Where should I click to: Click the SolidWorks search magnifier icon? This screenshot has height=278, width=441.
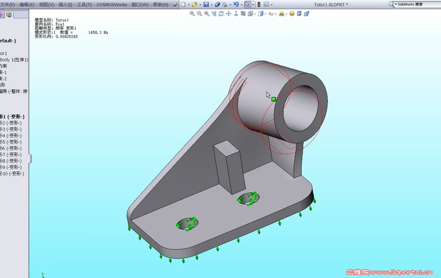point(391,4)
